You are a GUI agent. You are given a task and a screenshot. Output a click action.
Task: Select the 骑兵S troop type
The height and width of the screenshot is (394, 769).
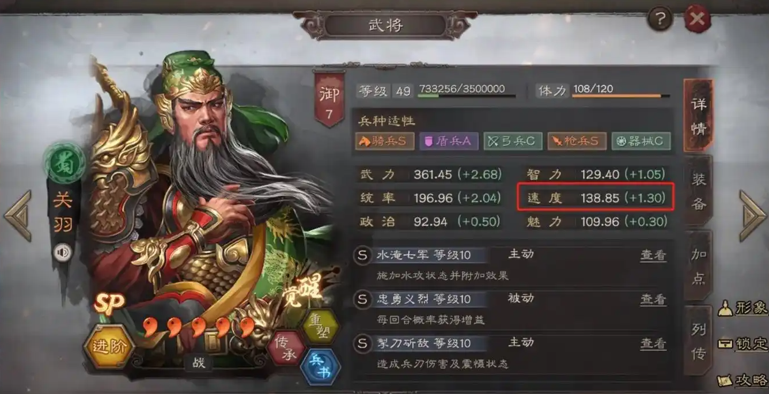(384, 141)
